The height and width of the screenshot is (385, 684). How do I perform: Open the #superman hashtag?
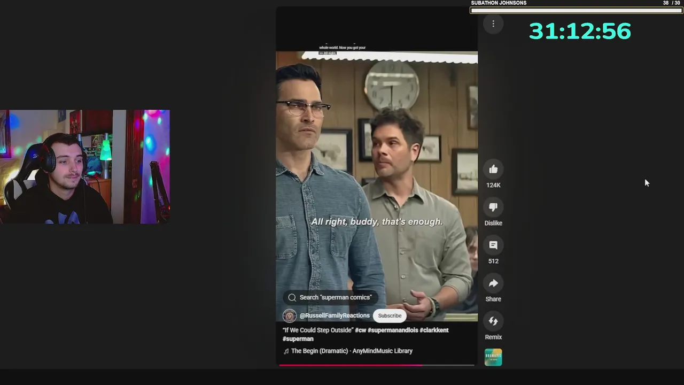(298, 338)
